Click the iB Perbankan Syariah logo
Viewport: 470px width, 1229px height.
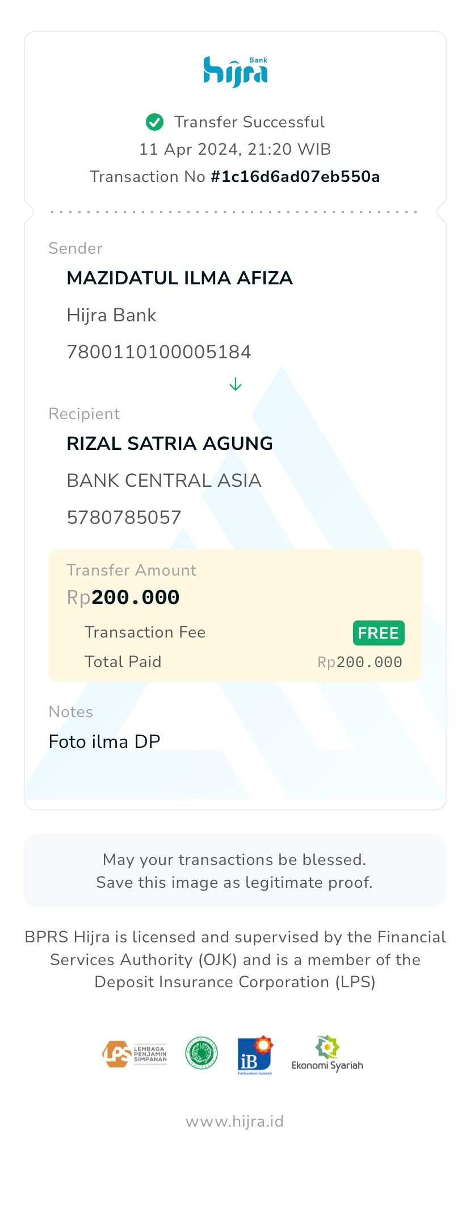click(255, 1055)
